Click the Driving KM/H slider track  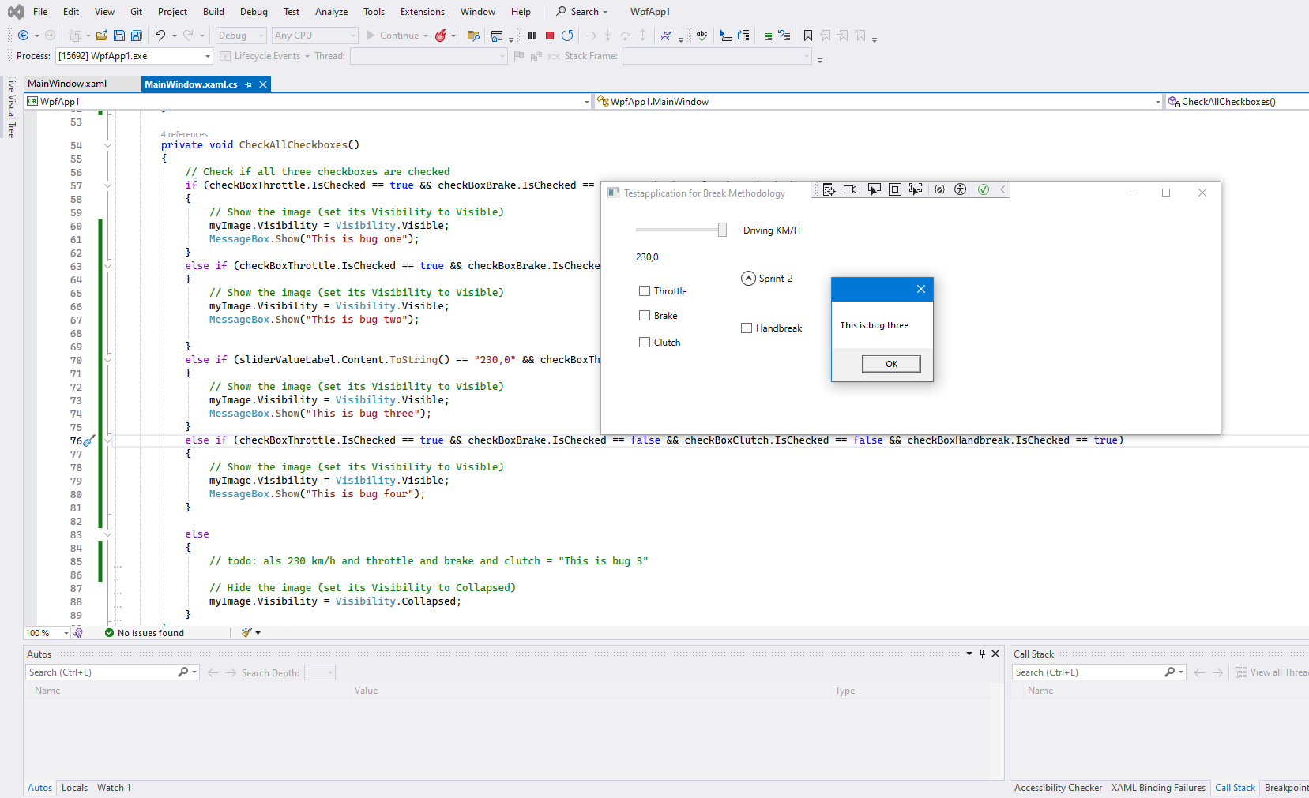point(677,230)
